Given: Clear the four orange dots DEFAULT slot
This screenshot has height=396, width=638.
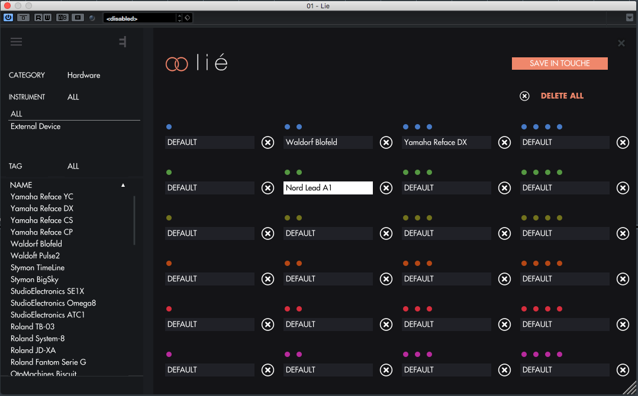Looking at the screenshot, I should (x=623, y=279).
